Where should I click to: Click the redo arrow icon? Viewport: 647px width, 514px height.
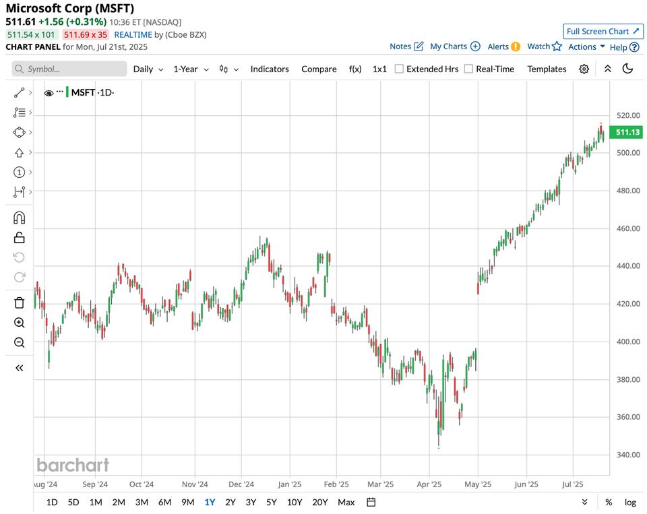pos(19,277)
